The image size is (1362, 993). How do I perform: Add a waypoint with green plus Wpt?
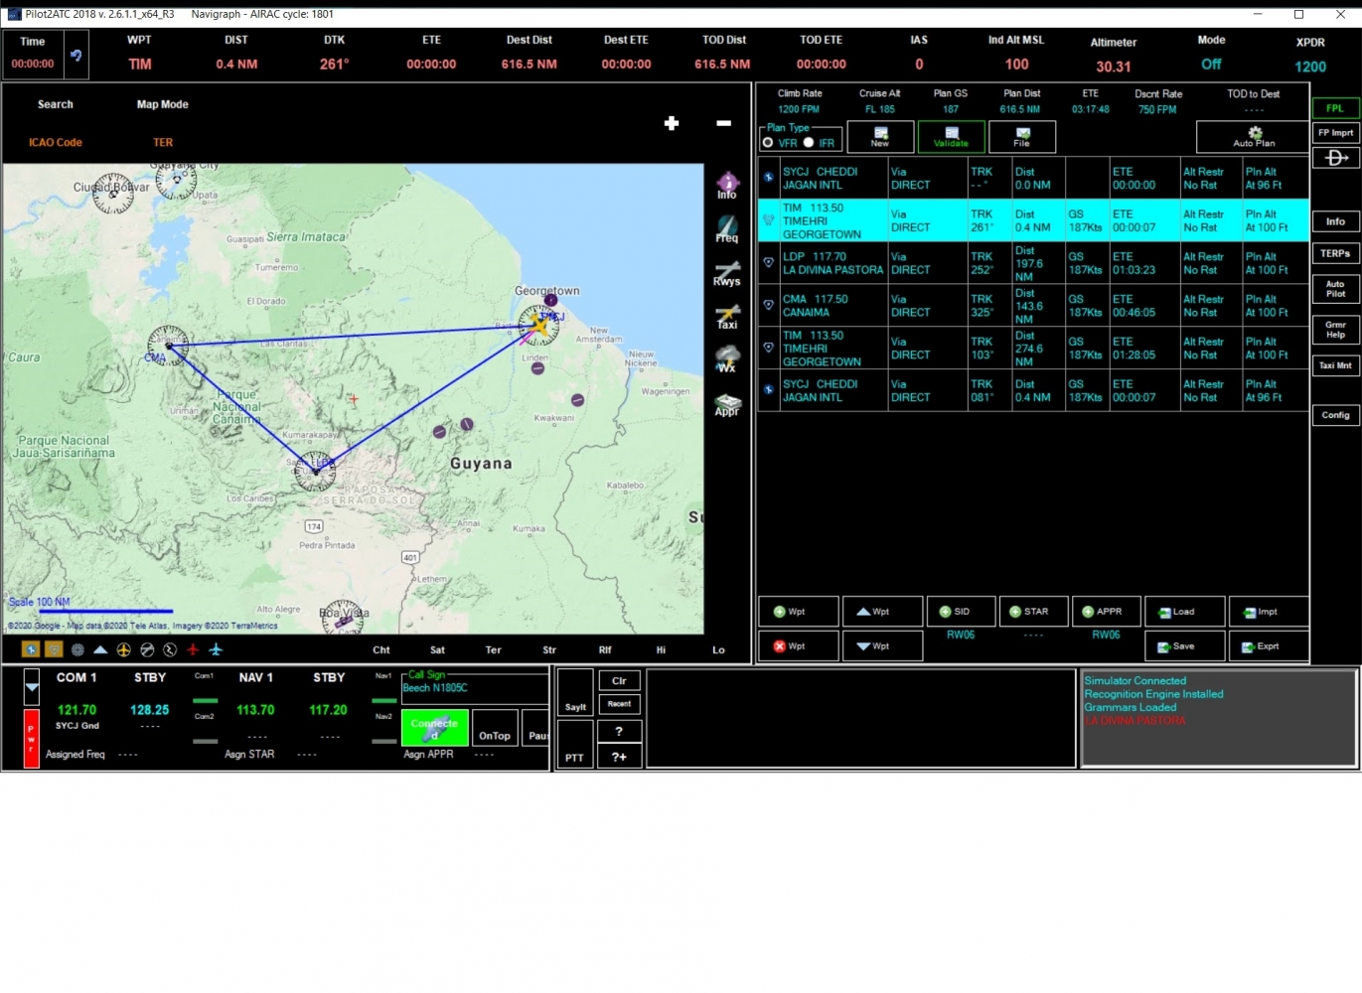tap(799, 612)
